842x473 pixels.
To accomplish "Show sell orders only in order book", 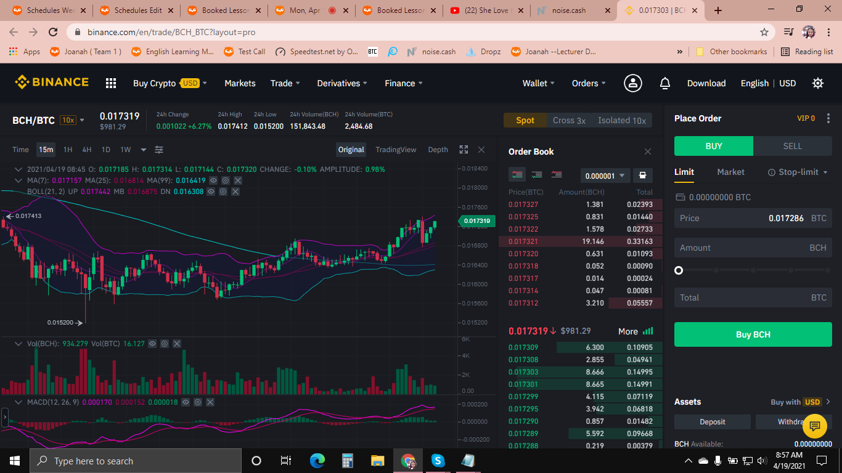I will click(557, 175).
